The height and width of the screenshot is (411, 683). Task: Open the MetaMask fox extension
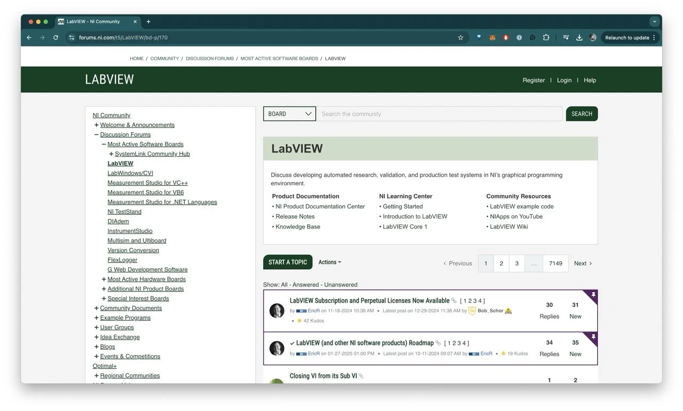click(x=493, y=38)
